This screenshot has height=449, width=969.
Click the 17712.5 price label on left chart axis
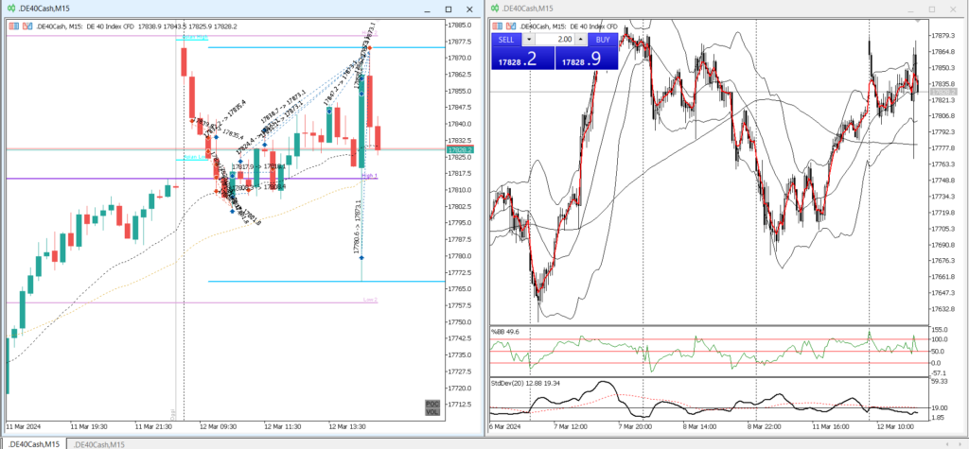461,405
